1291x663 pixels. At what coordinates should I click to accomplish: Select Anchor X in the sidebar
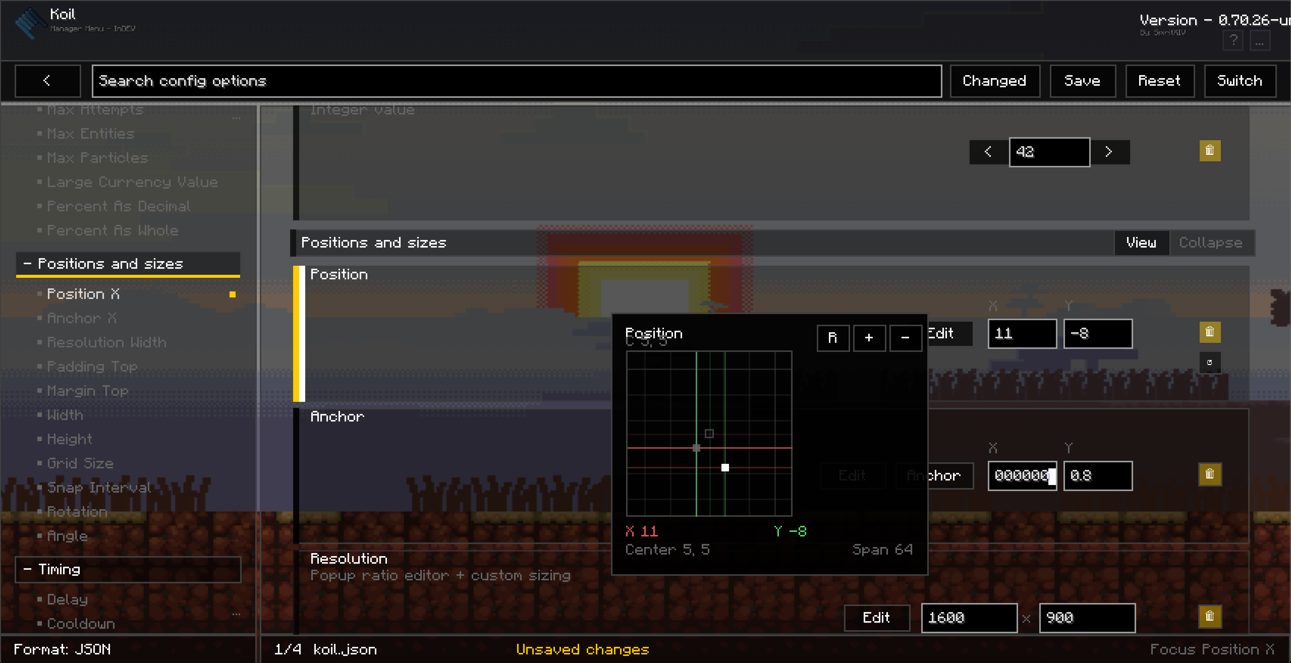(x=82, y=318)
